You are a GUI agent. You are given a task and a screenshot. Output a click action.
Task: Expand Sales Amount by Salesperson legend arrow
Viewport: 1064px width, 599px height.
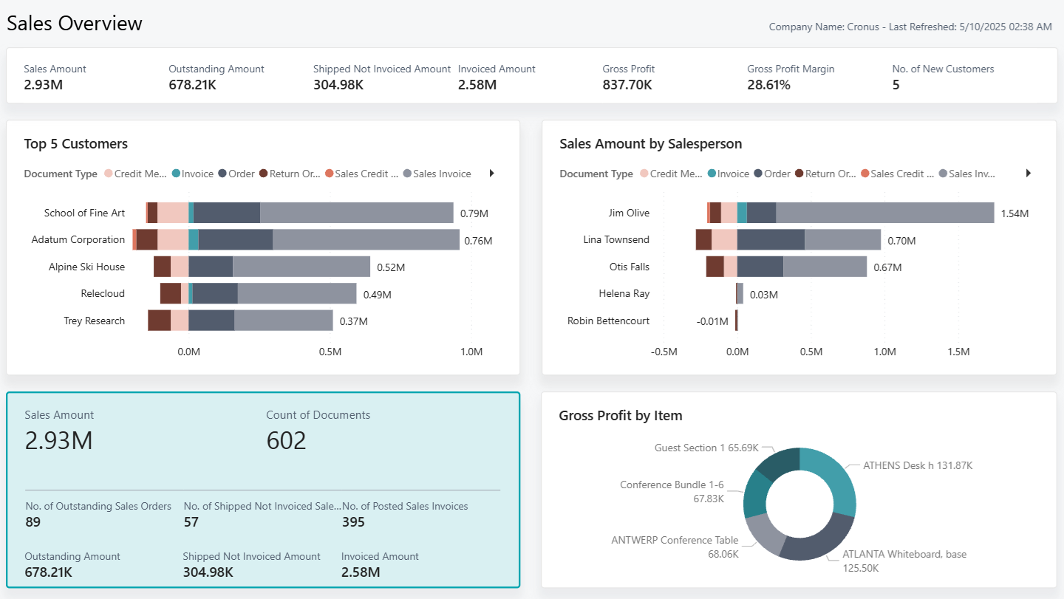pyautogui.click(x=1028, y=174)
